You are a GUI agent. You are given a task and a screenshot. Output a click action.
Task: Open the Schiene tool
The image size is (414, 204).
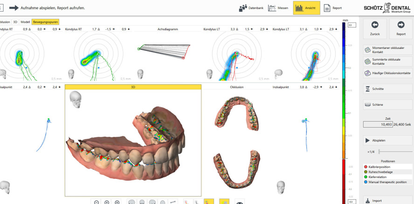387,104
